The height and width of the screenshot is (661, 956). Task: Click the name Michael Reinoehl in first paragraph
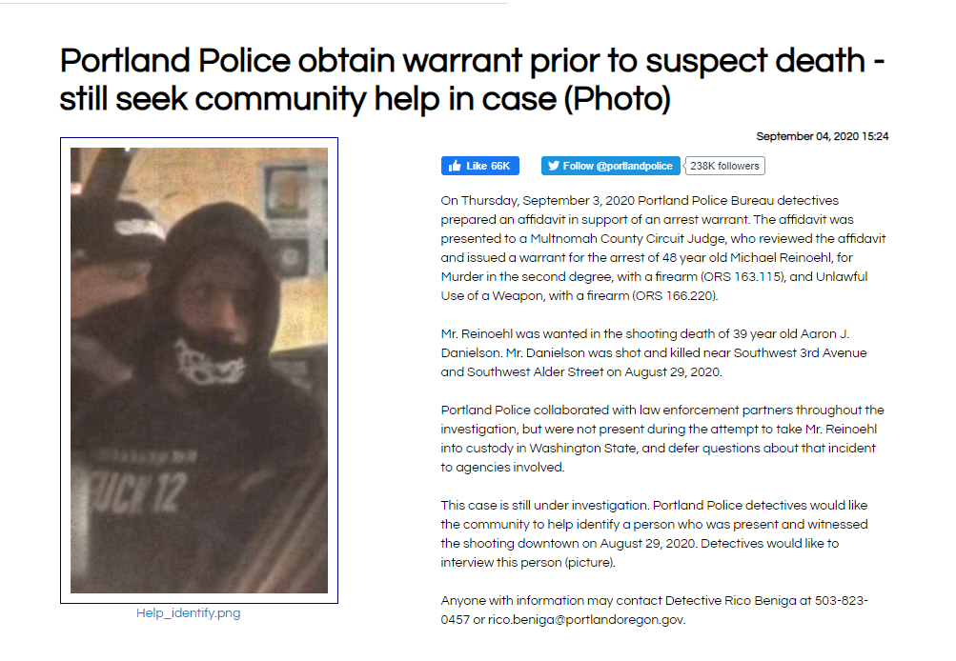(783, 258)
